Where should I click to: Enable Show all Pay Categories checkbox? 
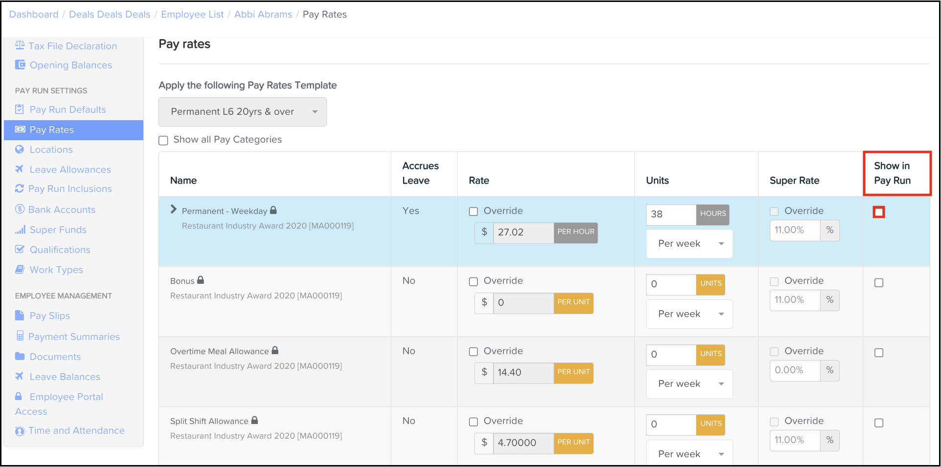163,140
